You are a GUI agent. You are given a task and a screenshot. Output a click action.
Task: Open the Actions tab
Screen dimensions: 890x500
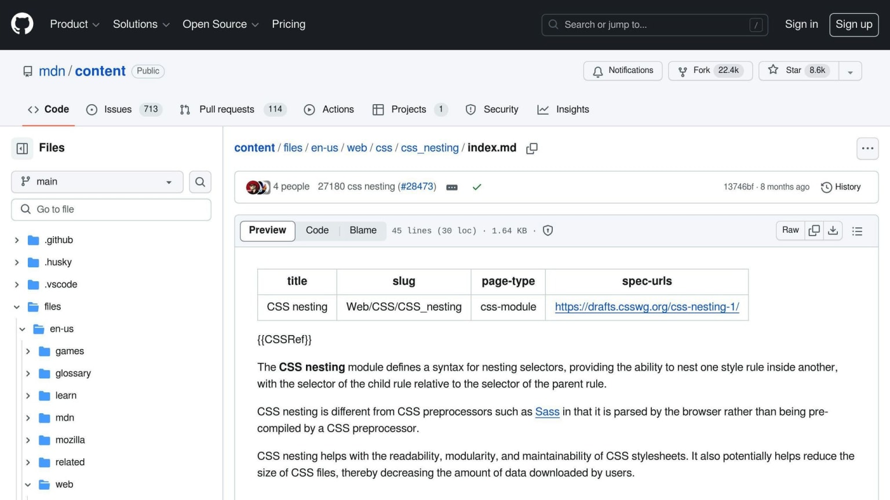(329, 109)
